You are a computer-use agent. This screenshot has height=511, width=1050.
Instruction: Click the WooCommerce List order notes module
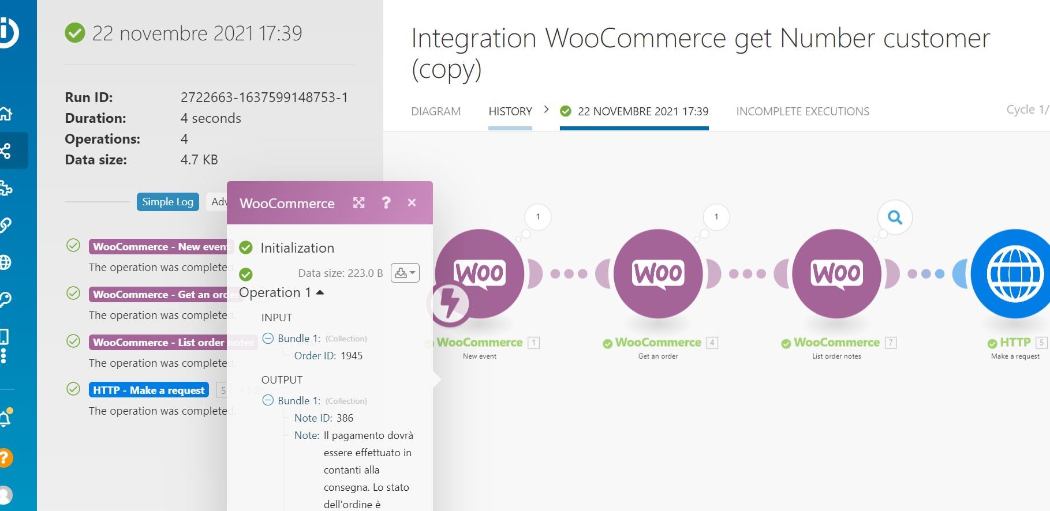click(x=837, y=273)
